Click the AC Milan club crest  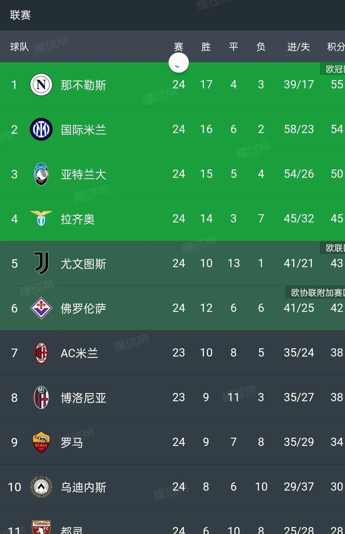tap(41, 353)
